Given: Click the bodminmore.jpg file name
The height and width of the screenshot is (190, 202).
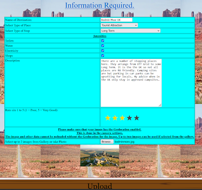Looking at the screenshot, I should pyautogui.click(x=124, y=142).
